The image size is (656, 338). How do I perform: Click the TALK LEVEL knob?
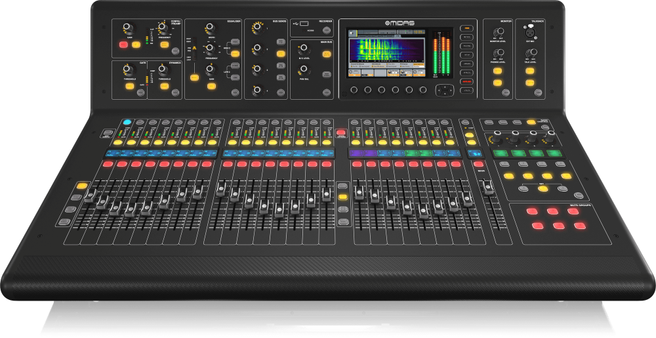(x=531, y=53)
